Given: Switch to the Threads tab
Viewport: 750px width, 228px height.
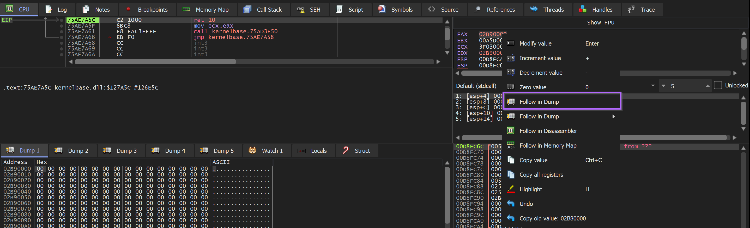Looking at the screenshot, I should (x=548, y=10).
